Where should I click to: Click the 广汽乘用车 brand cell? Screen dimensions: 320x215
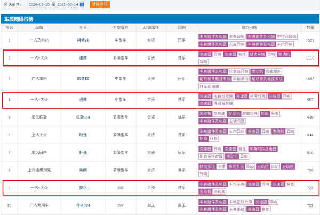coord(39,205)
